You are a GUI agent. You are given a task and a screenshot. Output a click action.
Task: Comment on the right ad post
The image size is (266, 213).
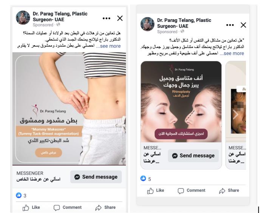pyautogui.click(x=192, y=190)
